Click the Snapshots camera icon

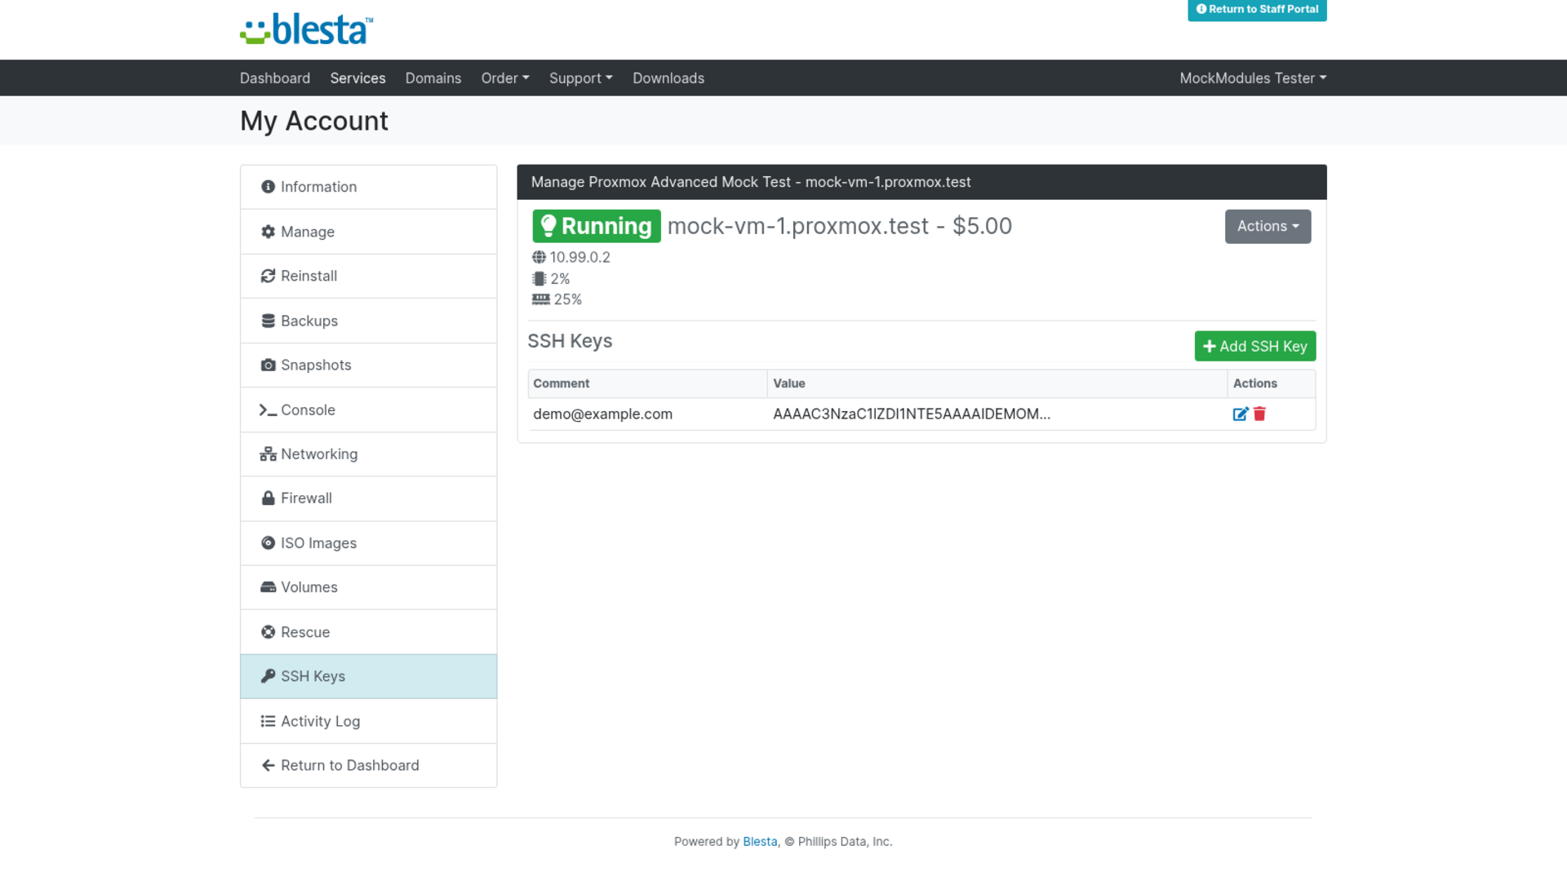click(x=268, y=365)
